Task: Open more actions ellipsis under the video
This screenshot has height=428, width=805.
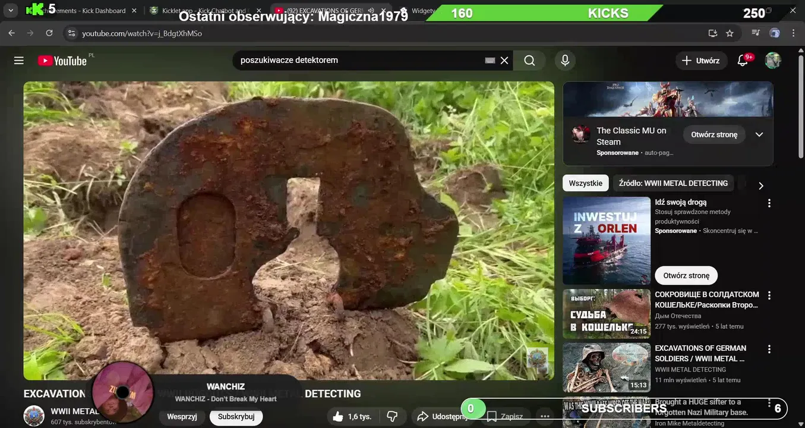Action: (544, 417)
